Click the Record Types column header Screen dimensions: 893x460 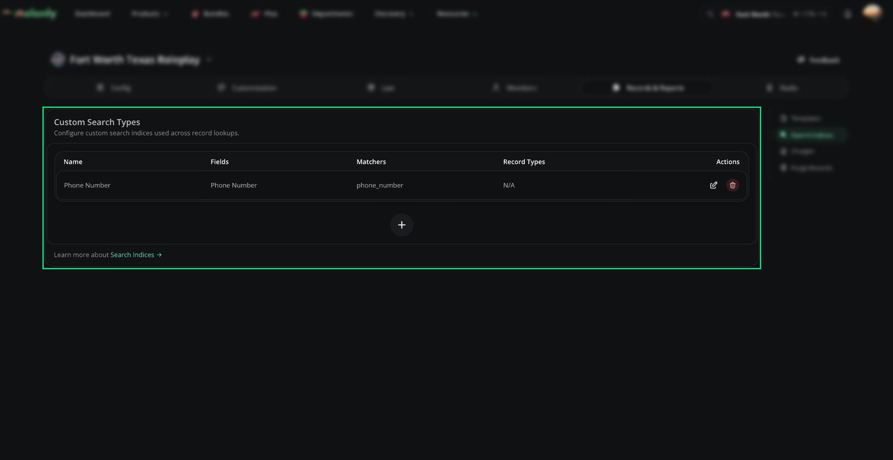point(524,162)
